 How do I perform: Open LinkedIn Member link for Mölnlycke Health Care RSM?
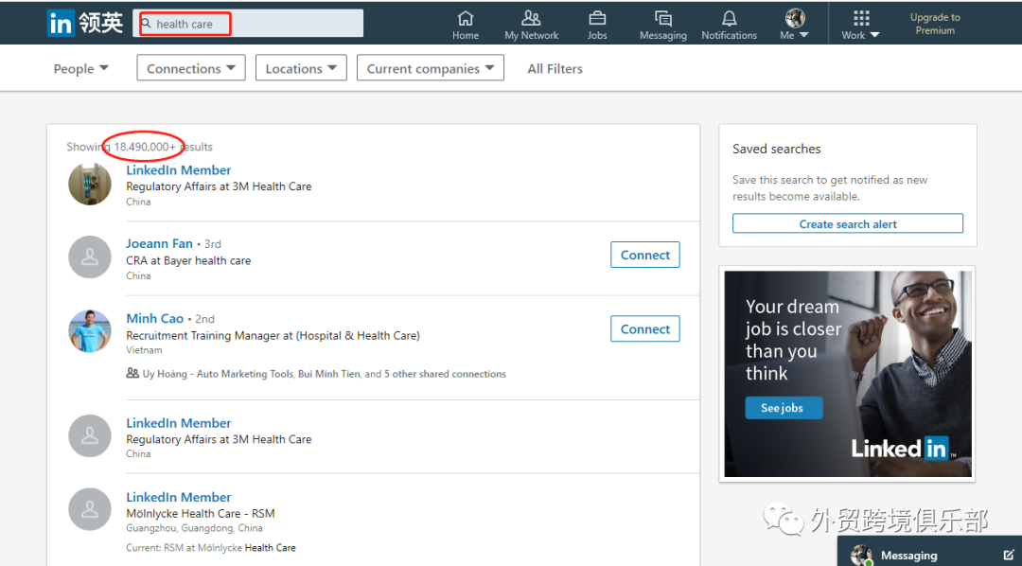(179, 497)
